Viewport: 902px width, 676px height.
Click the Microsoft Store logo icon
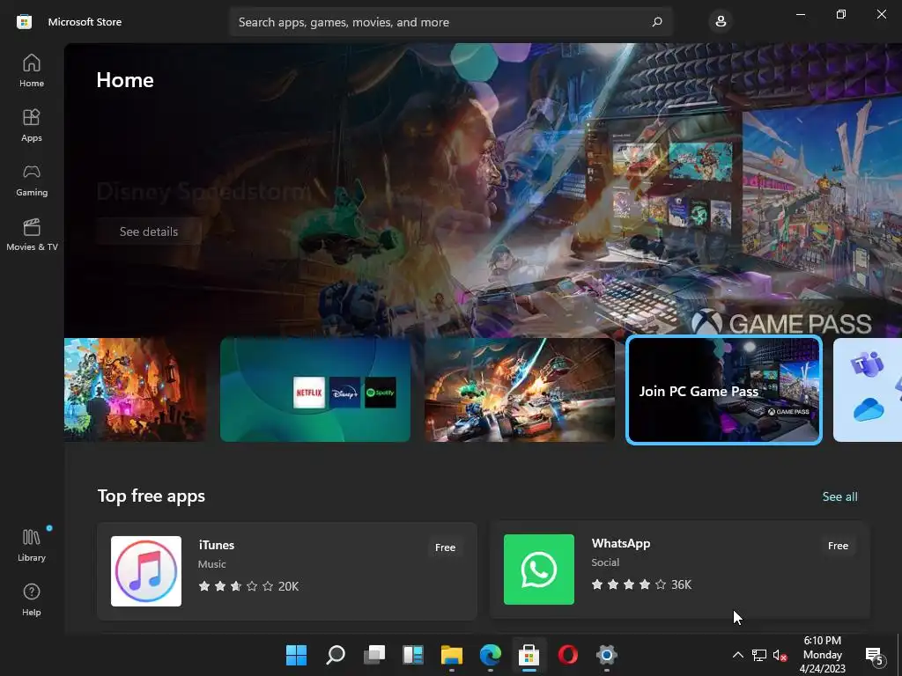pyautogui.click(x=24, y=22)
